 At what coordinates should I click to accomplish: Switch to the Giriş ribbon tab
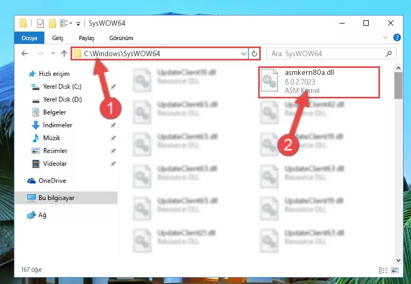pos(58,38)
